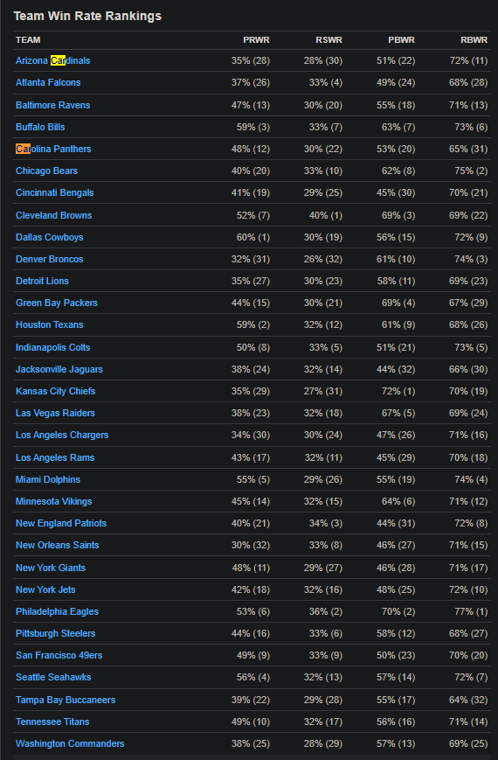Image resolution: width=498 pixels, height=760 pixels.
Task: Click the Philadelphia Eagles team link
Action: click(57, 611)
